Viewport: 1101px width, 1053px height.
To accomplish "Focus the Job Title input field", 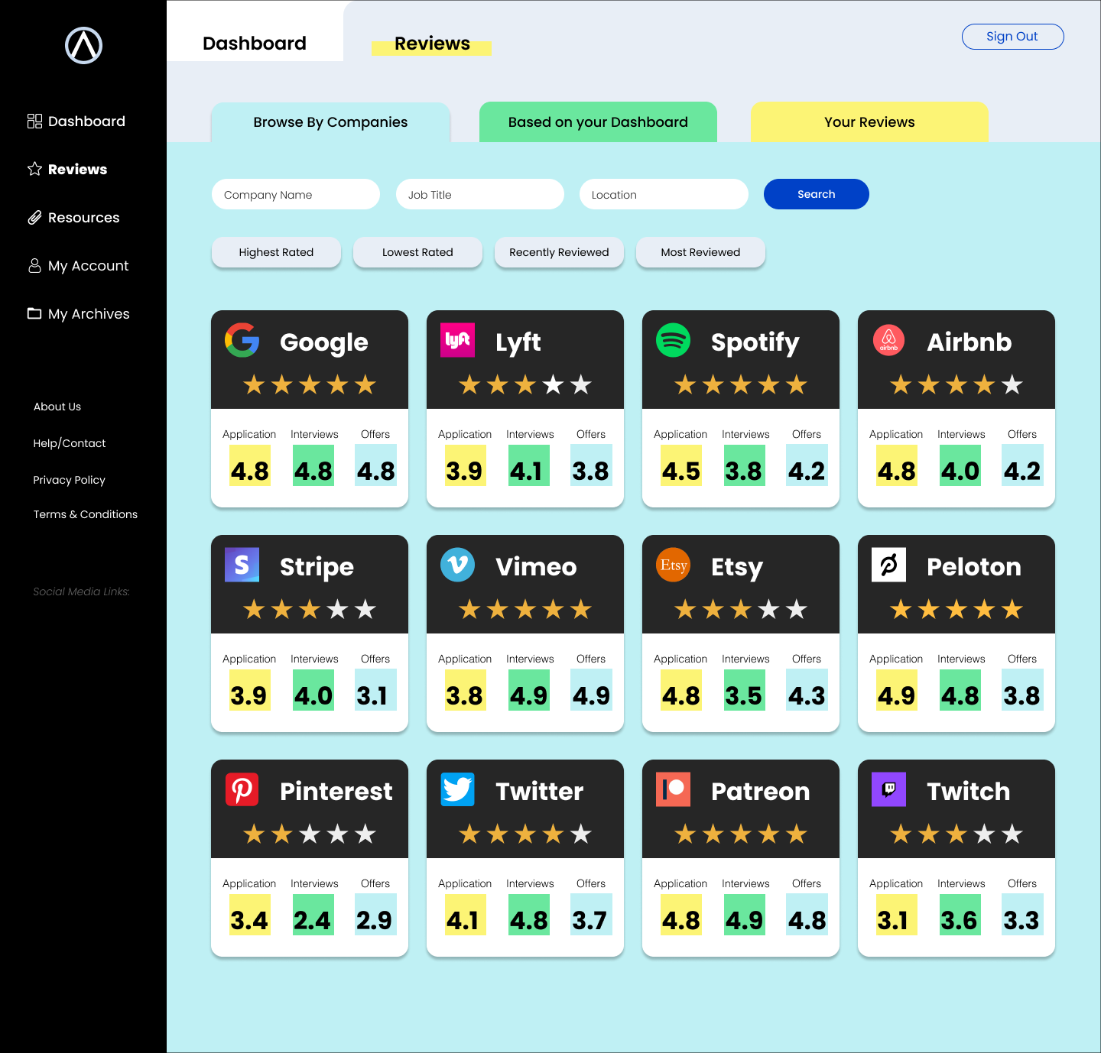I will point(480,194).
